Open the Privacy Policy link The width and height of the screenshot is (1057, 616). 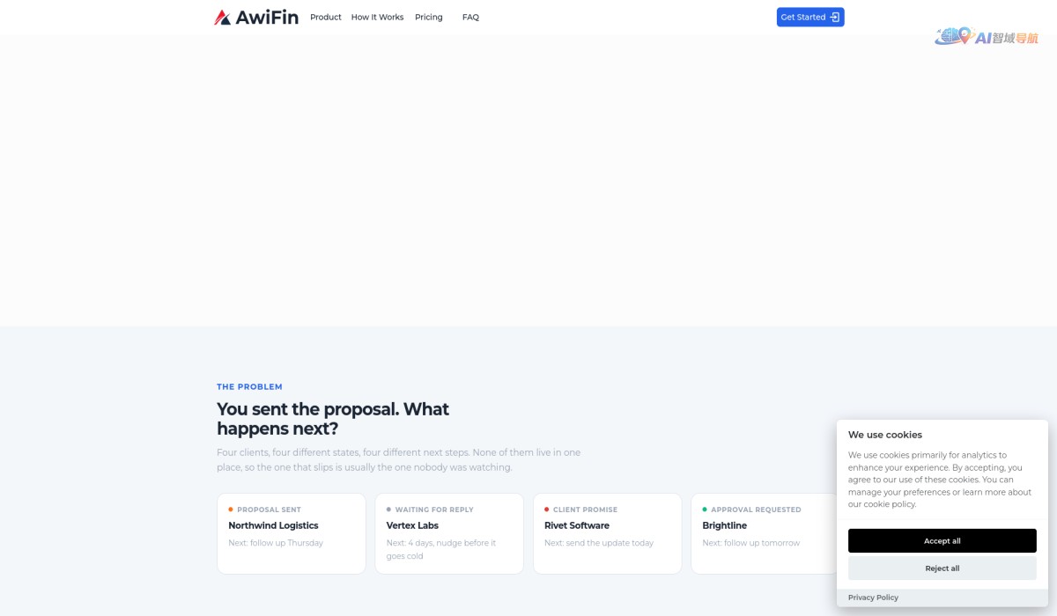[873, 598]
